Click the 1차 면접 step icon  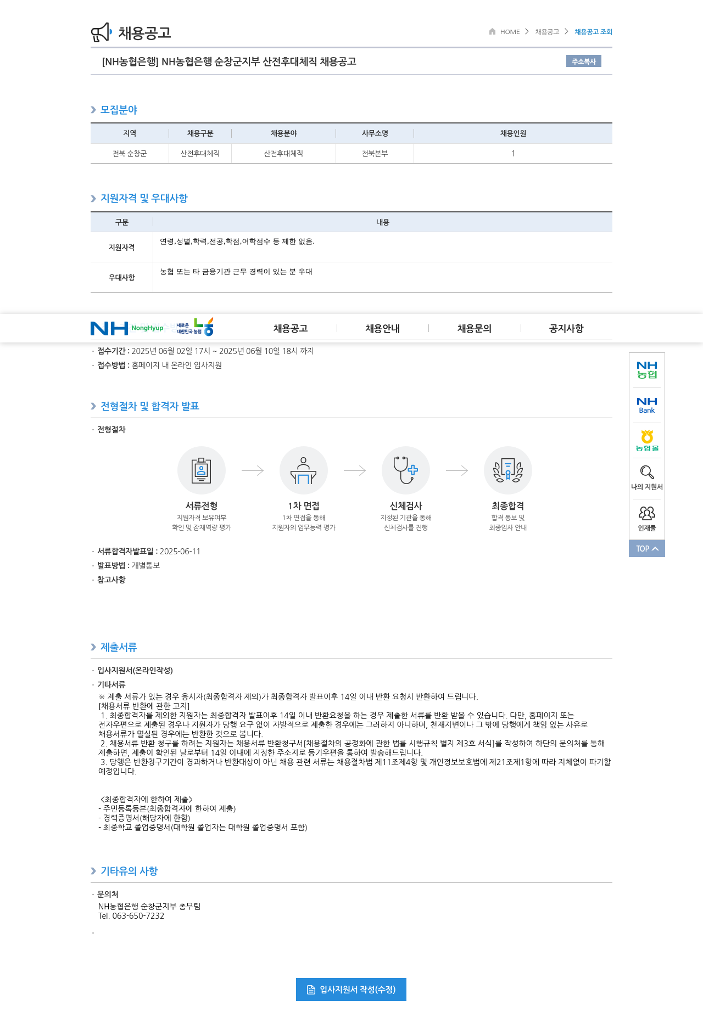click(x=304, y=470)
